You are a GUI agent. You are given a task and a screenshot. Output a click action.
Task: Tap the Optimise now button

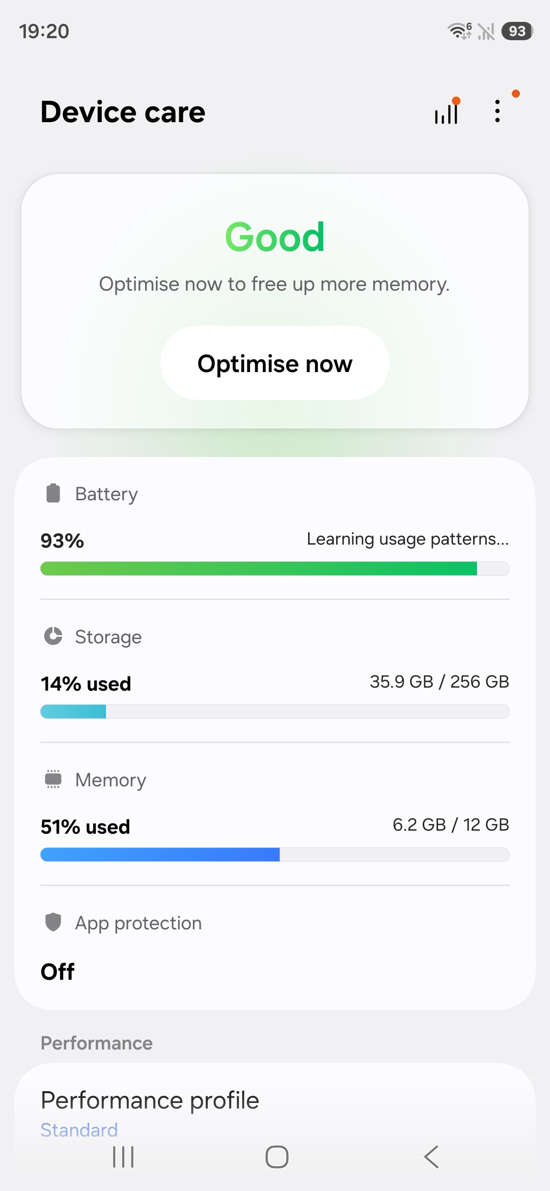[275, 363]
